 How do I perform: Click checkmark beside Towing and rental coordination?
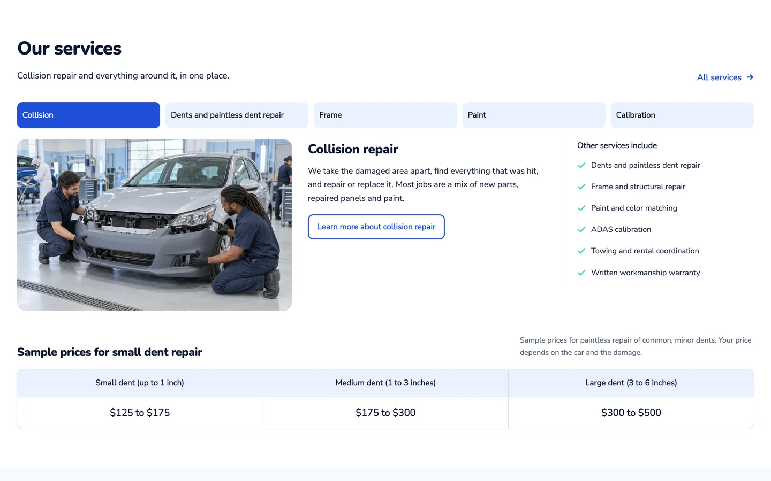tap(581, 251)
